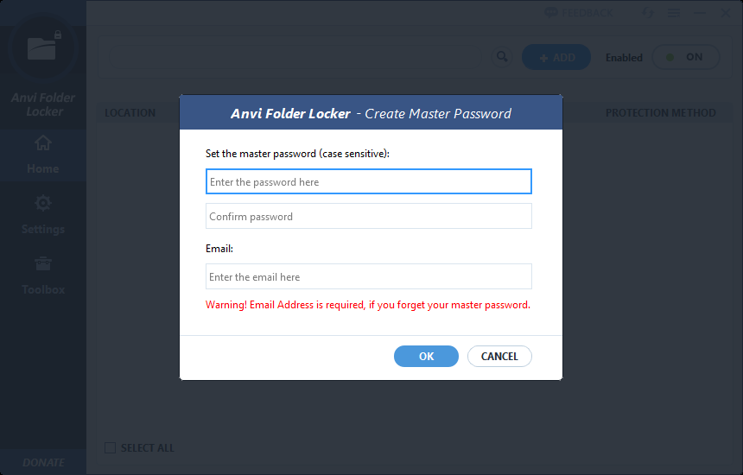Click the refresh/update arrows icon
The height and width of the screenshot is (475, 743).
coord(648,13)
